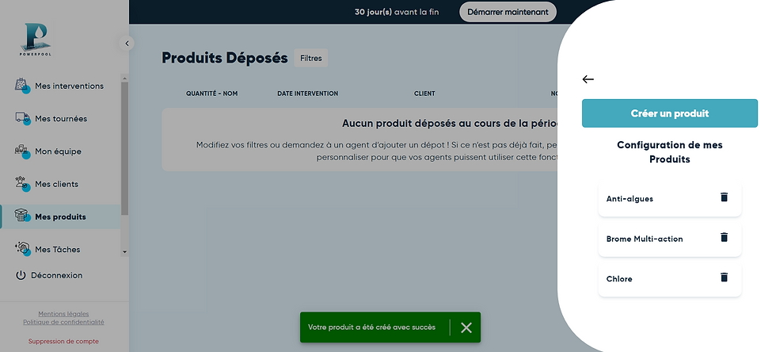Click 'Votre produit a été créé avec succès' message
Image resolution: width=776 pixels, height=352 pixels.
coord(371,327)
